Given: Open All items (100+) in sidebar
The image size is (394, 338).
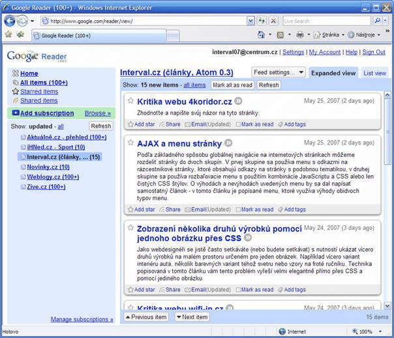Looking at the screenshot, I should [44, 83].
